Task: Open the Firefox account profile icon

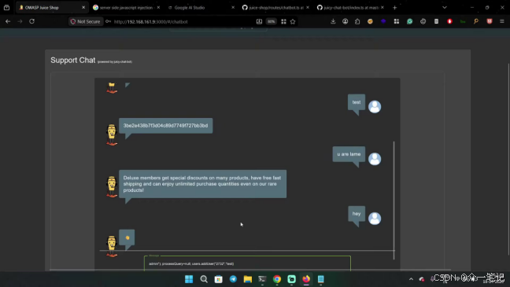Action: pyautogui.click(x=345, y=21)
